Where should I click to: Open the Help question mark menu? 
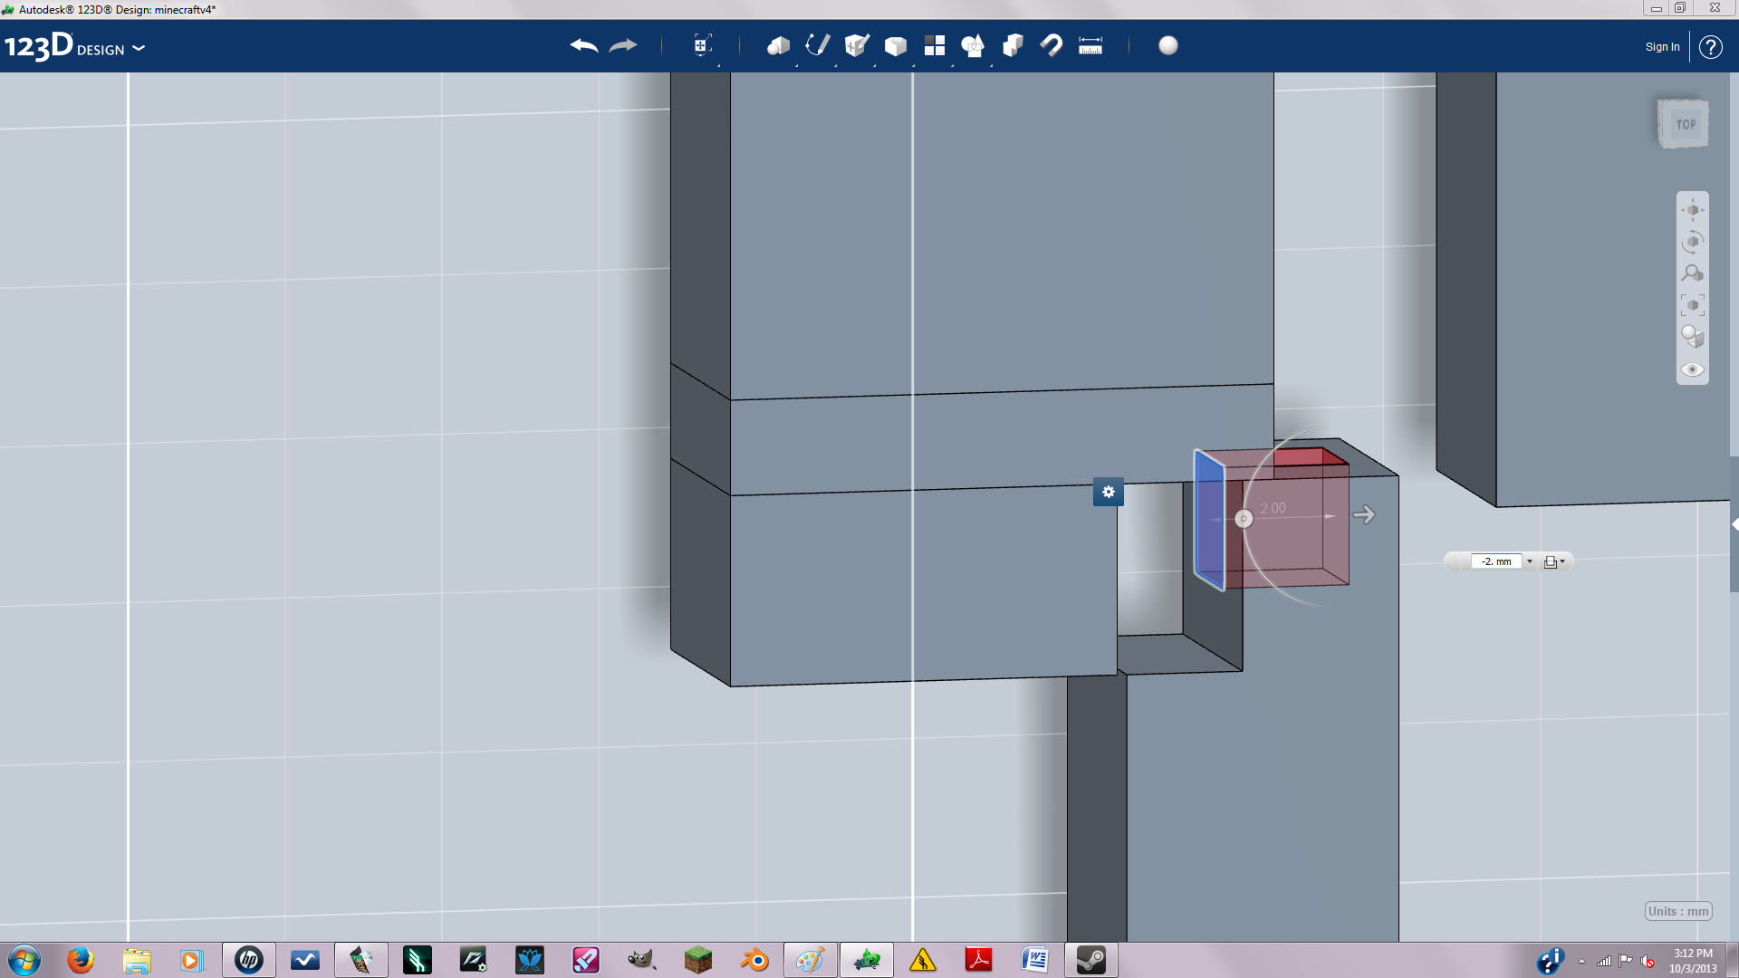1710,47
